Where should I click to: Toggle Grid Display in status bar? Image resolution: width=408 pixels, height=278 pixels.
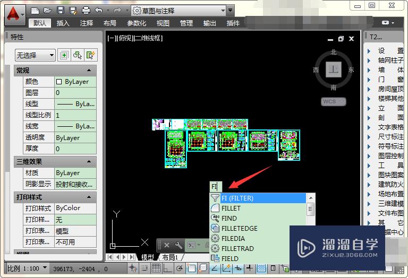tap(156, 268)
